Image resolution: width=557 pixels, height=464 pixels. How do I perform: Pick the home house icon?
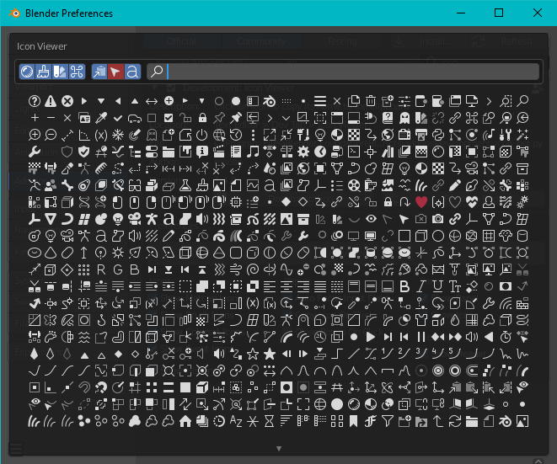click(185, 421)
